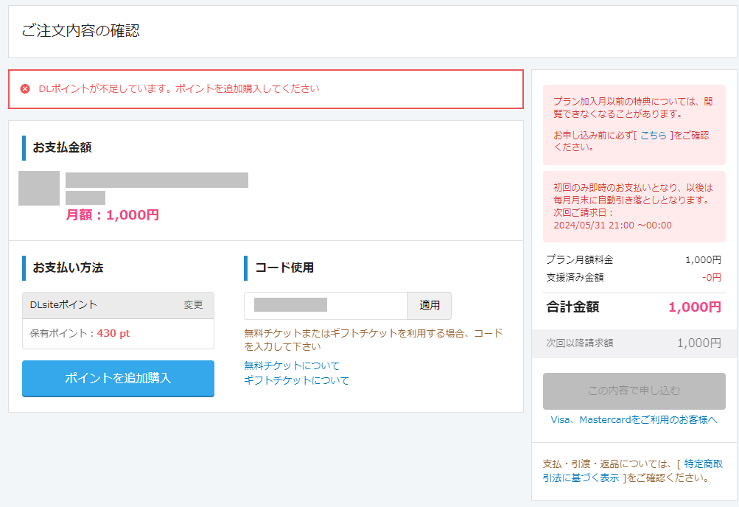
Task: Click the greyed この内容で申し込む button
Action: click(x=634, y=391)
